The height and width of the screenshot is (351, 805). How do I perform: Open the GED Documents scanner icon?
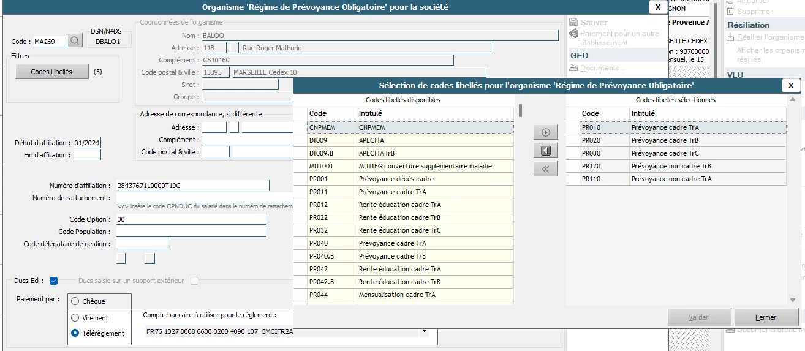[573, 68]
